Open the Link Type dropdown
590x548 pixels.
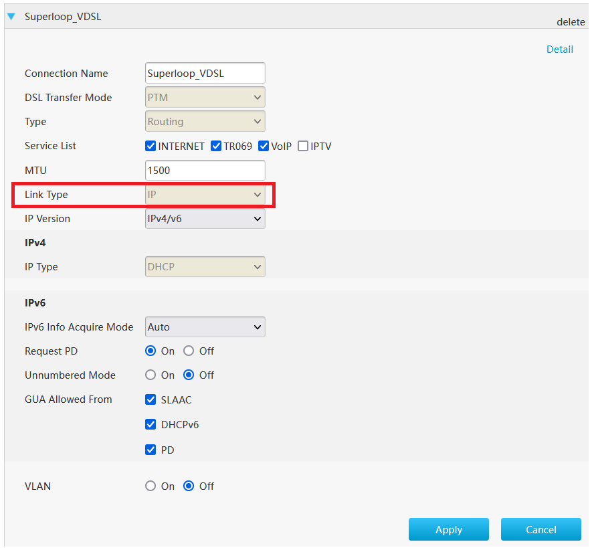(x=205, y=194)
